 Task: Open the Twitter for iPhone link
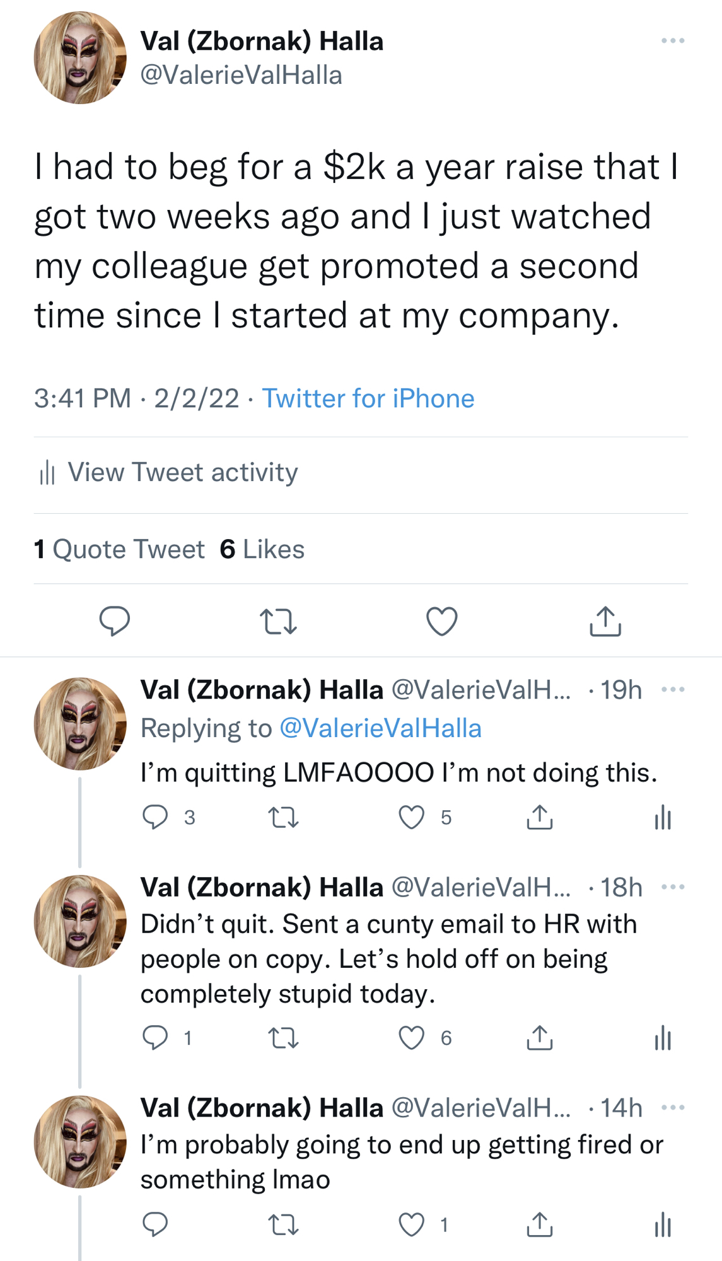tap(368, 398)
